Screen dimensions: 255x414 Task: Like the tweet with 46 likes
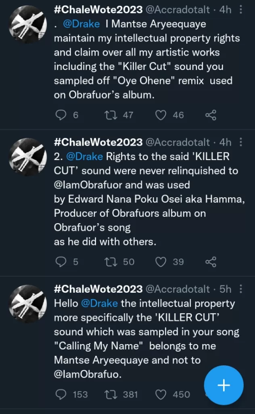click(161, 115)
